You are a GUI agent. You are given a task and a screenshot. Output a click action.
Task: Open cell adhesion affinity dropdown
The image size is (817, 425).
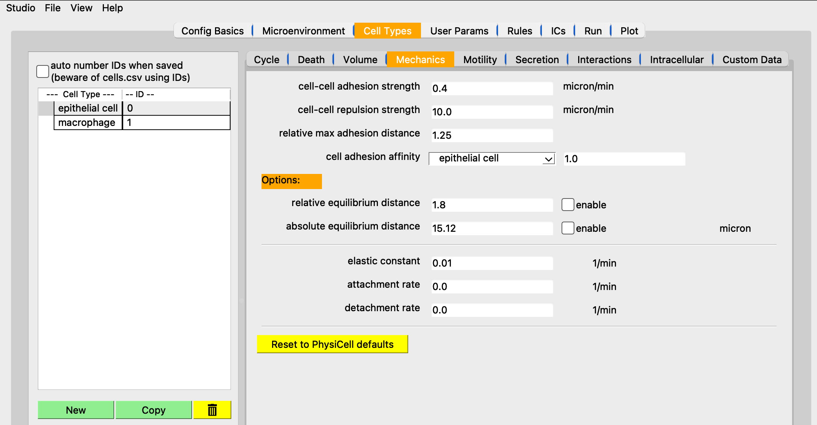pos(492,158)
